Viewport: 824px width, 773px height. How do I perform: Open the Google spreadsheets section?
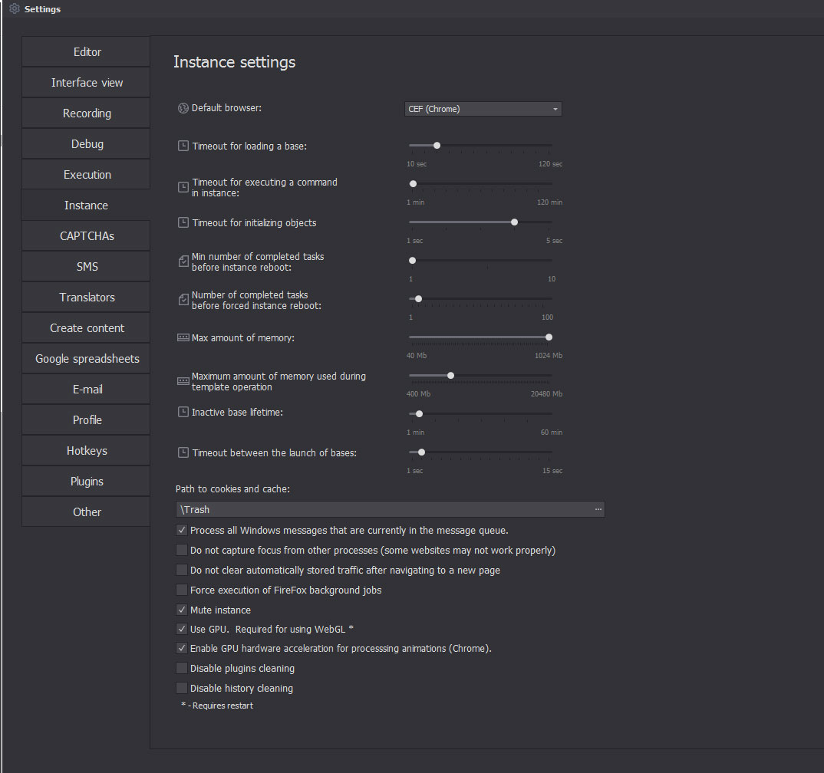pos(87,358)
